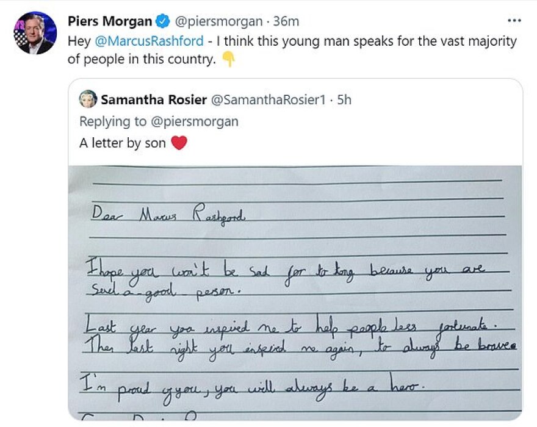Click the "A letter by son" text

123,143
